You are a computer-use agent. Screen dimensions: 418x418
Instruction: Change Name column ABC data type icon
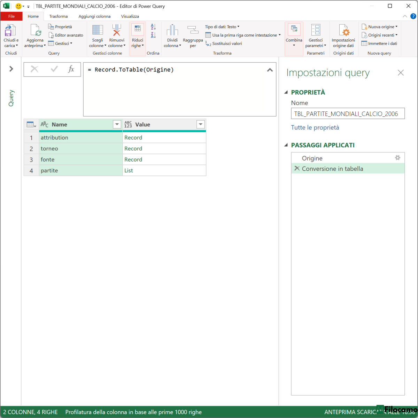tap(45, 124)
